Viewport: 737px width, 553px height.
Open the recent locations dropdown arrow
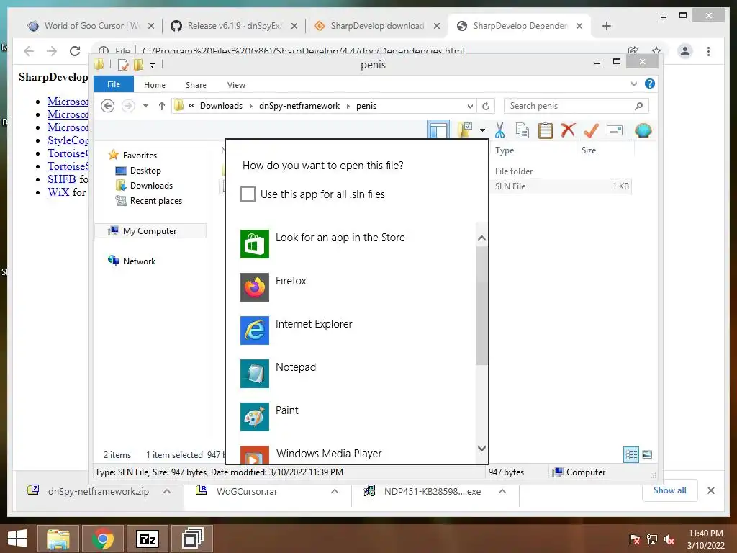(x=145, y=106)
